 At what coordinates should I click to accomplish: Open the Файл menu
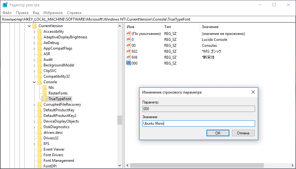click(7, 13)
